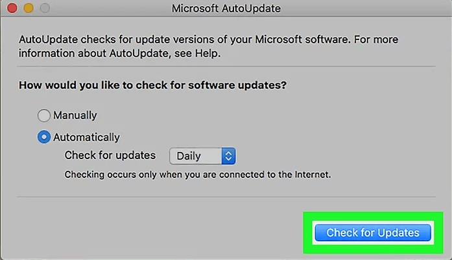This screenshot has height=260, width=452.
Task: Click the "Automatically" option label text
Action: point(86,137)
